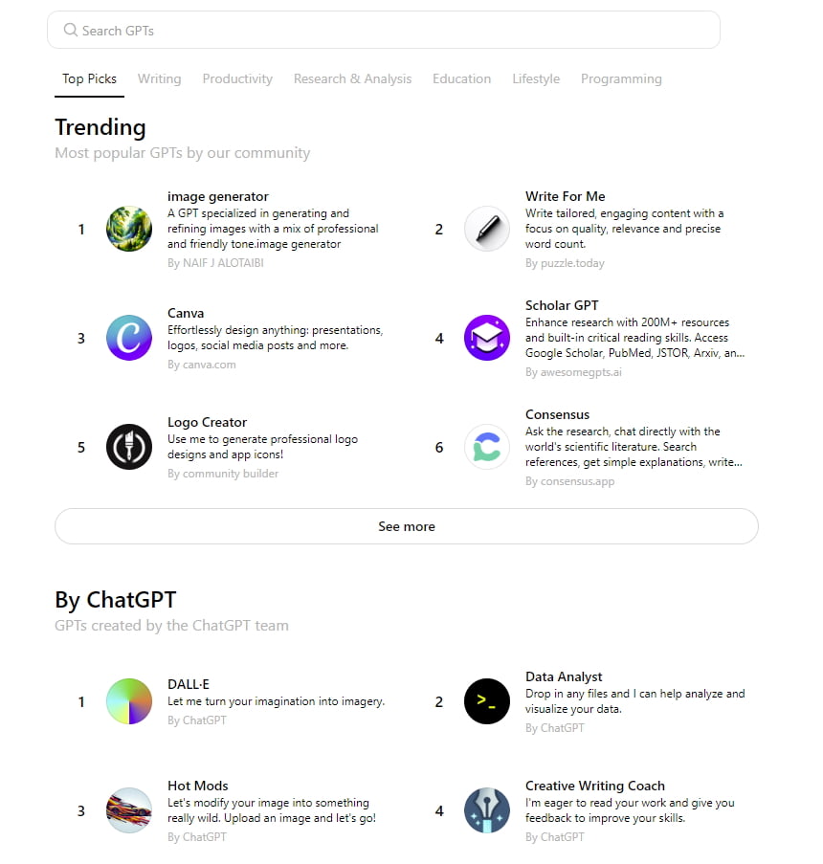The image size is (823, 864).
Task: Open the Logo Creator icon
Action: (129, 447)
